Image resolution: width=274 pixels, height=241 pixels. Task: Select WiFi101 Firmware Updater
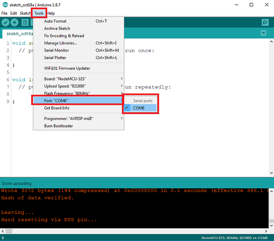point(78,68)
